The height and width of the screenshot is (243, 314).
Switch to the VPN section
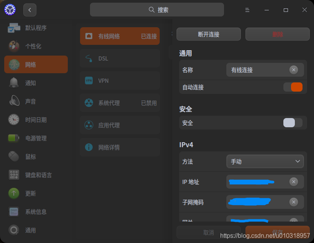point(119,80)
